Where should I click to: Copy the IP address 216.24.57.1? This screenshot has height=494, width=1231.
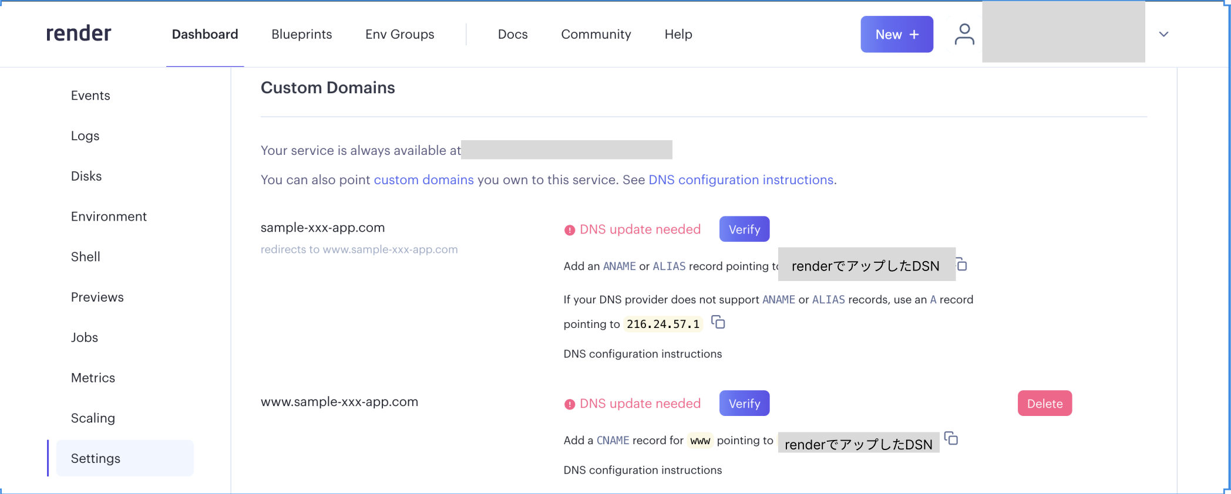tap(718, 322)
